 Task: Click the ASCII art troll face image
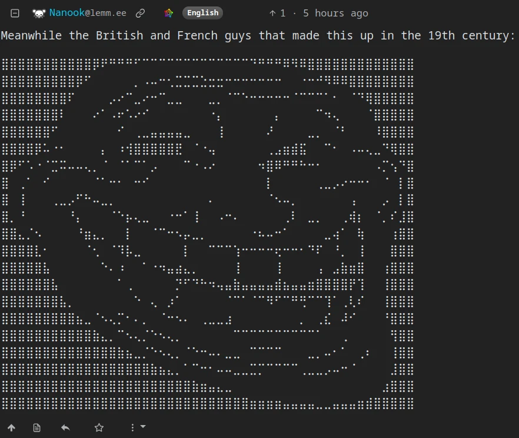[208, 234]
